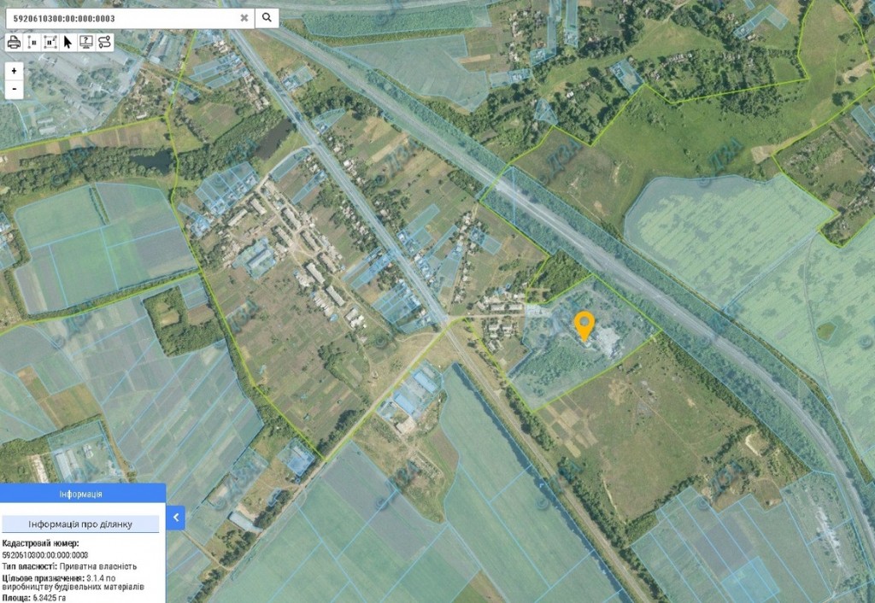Screen dimensions: 875x603
Task: Collapse the information panel with chevron
Action: coord(175,518)
